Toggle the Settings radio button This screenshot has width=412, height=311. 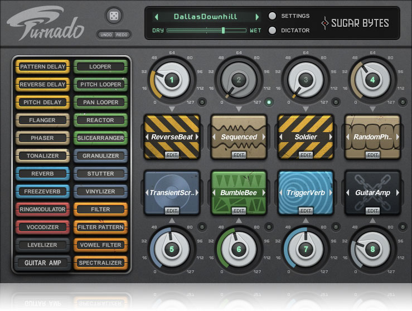273,16
